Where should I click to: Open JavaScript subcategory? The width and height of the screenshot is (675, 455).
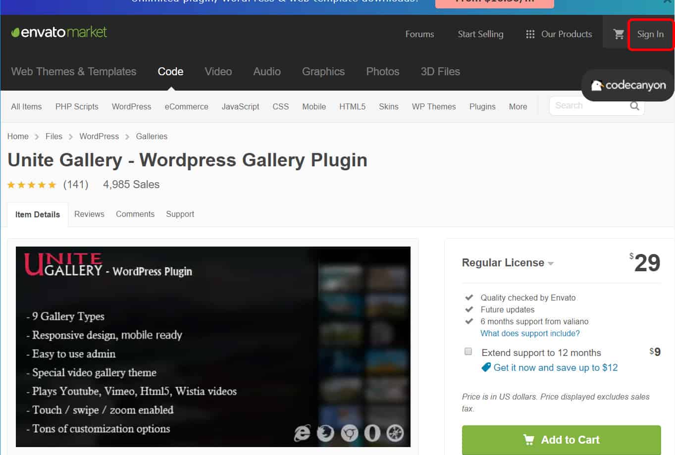240,106
